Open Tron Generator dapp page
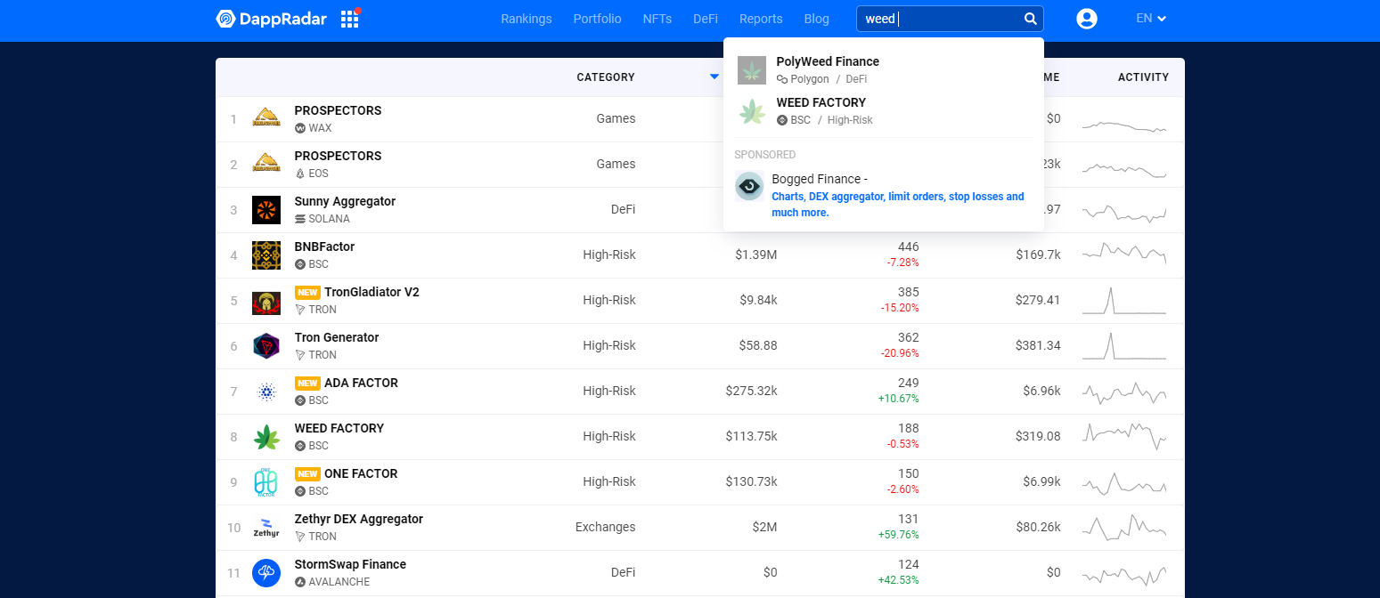This screenshot has height=598, width=1380. tap(337, 337)
